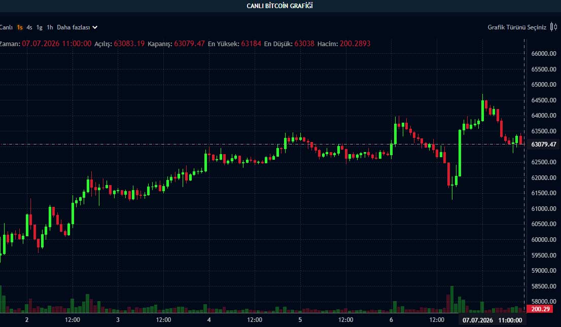Select the 1s timeframe
Screen dimensions: 561x327
(x=20, y=27)
